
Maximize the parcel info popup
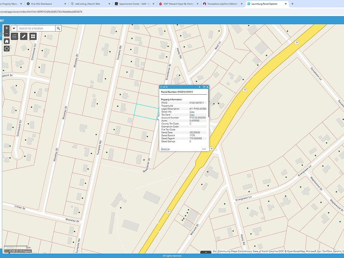click(x=204, y=87)
